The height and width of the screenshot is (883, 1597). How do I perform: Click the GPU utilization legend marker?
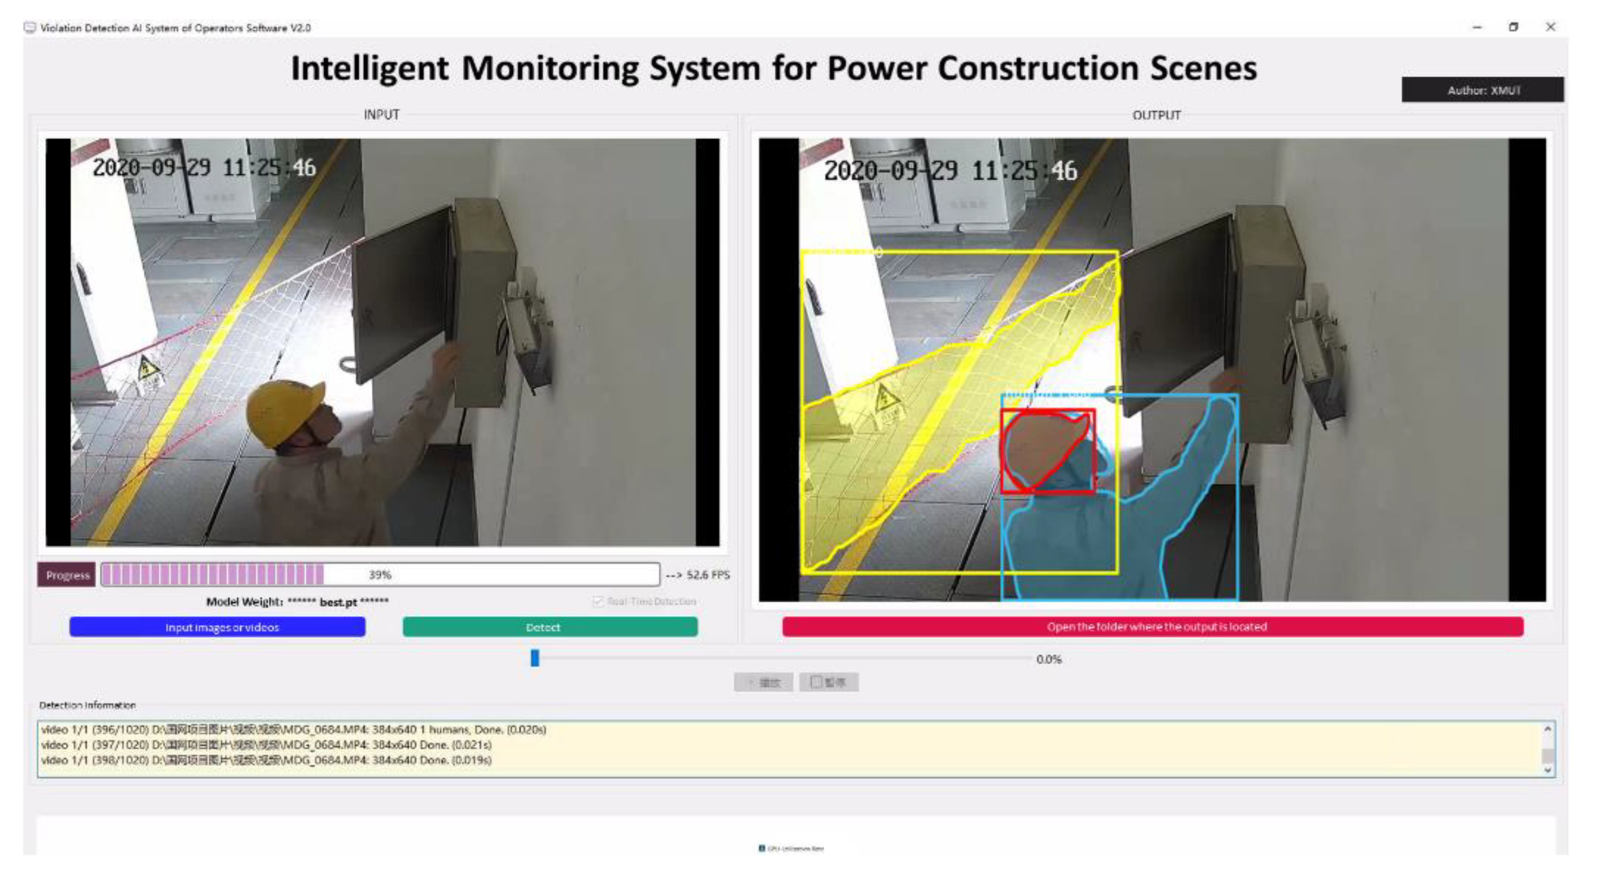[x=761, y=848]
